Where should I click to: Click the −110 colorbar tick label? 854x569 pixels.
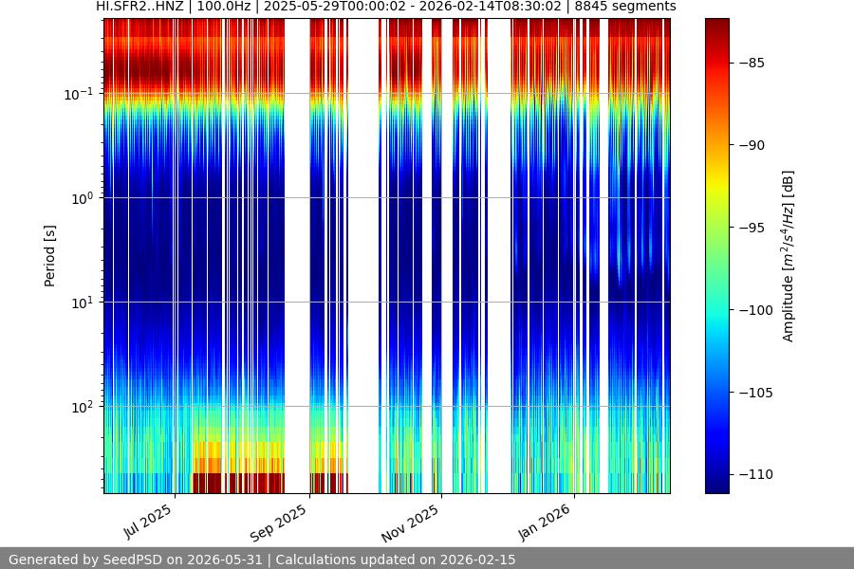755,475
